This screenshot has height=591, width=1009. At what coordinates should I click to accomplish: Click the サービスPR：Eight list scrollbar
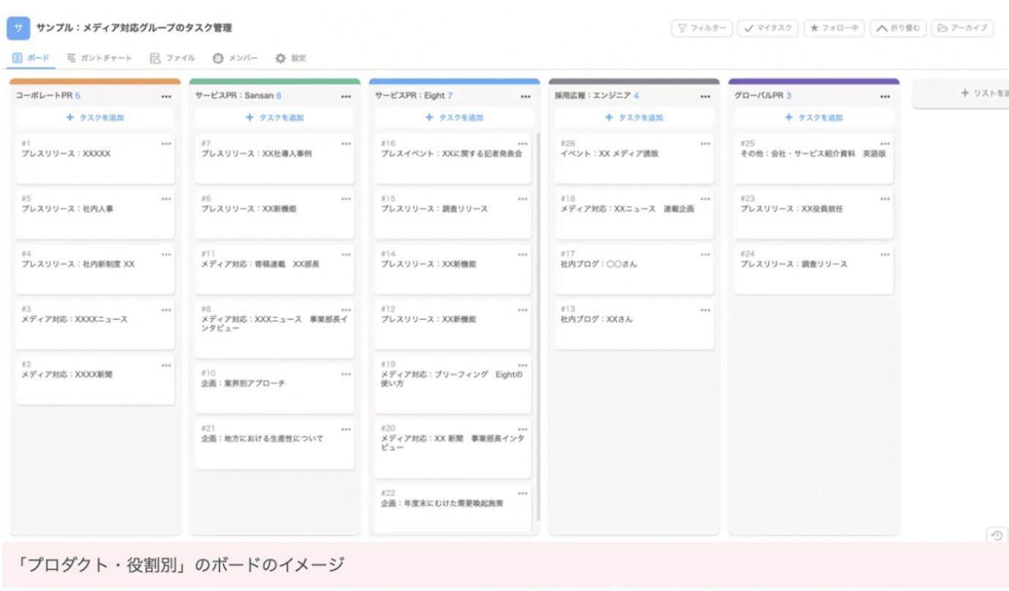(538, 325)
